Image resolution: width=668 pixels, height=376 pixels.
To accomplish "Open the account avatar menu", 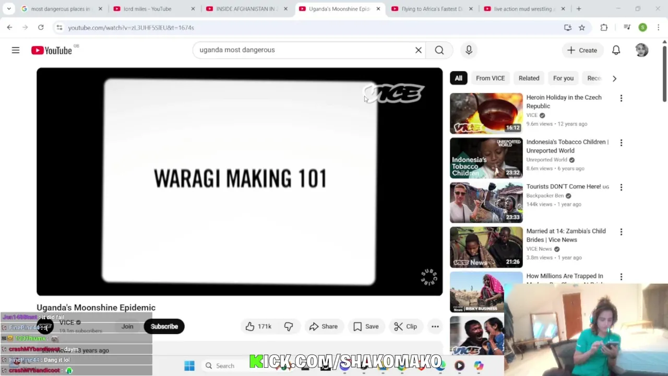I will pos(642,50).
